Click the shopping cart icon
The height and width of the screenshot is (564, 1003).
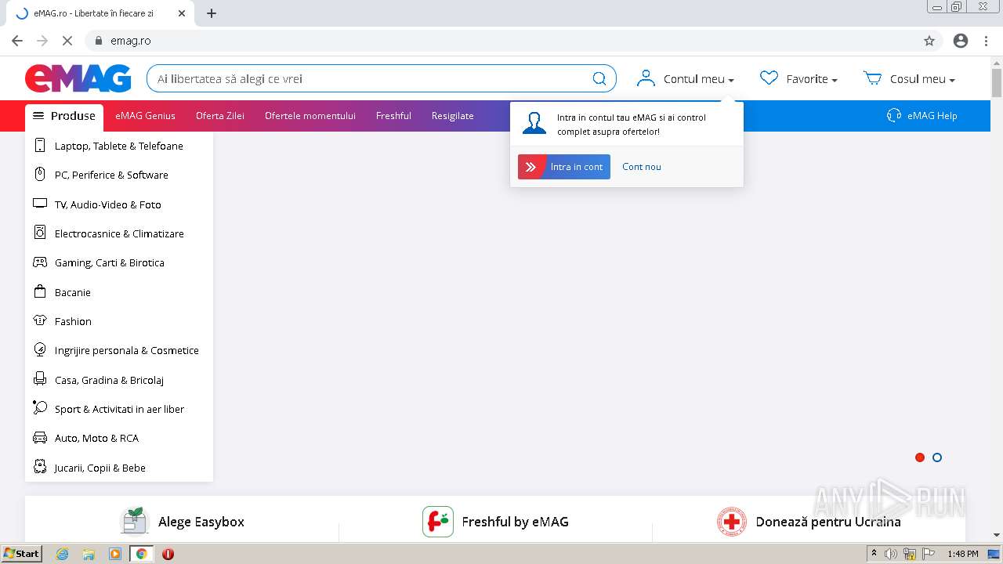click(872, 78)
